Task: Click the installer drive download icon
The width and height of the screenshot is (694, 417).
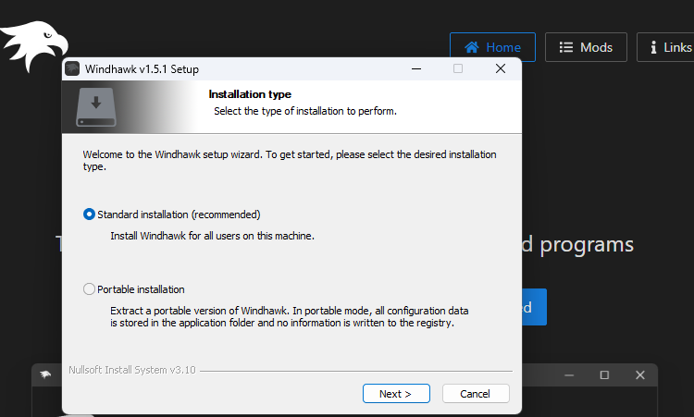Action: 96,107
